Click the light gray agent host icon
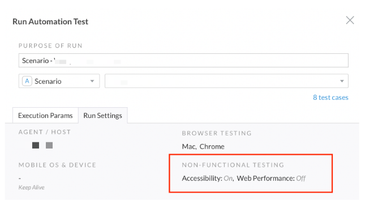The image size is (369, 216). 49,145
